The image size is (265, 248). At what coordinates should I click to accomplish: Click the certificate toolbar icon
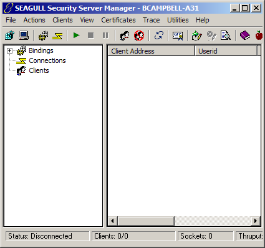point(178,36)
